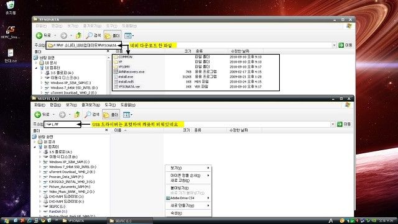The height and width of the screenshot is (224, 398).
Task: Open Recycle Bin desktop icon
Action: pos(11,7)
